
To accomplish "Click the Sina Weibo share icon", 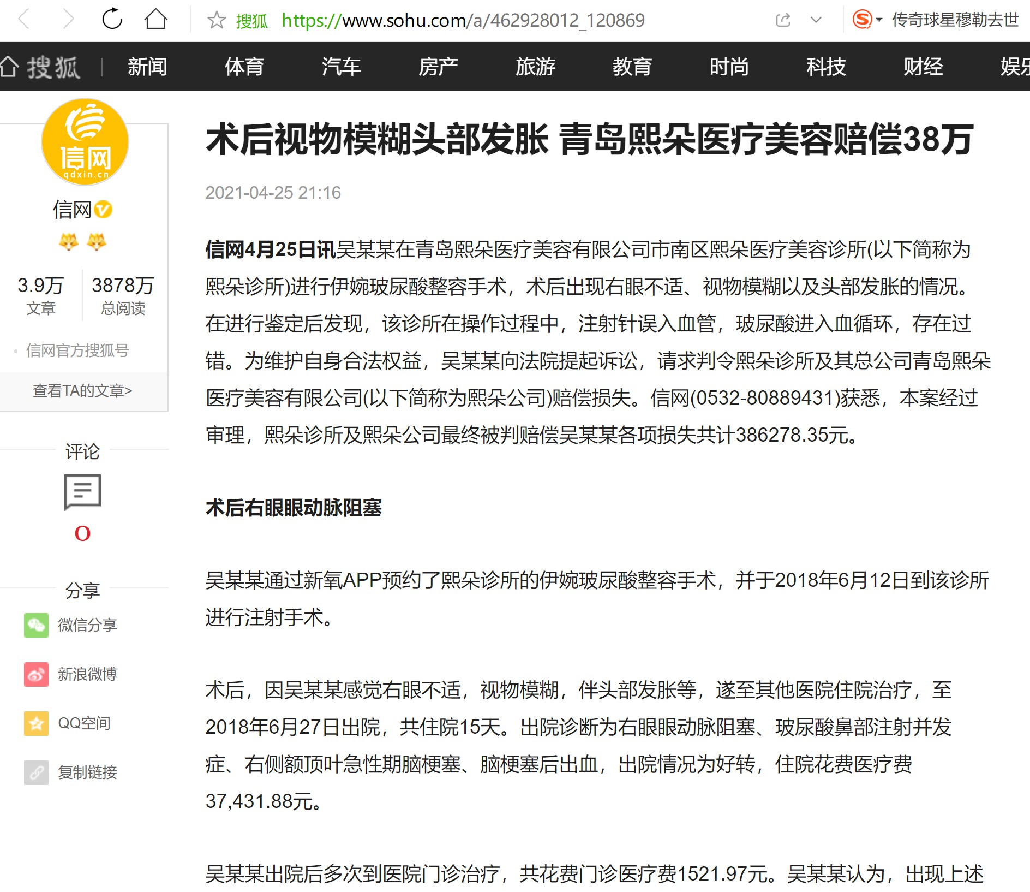I will point(36,674).
